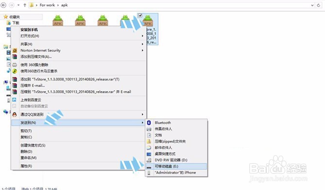Expand arrow beside Norton Internet Security

point(143,50)
